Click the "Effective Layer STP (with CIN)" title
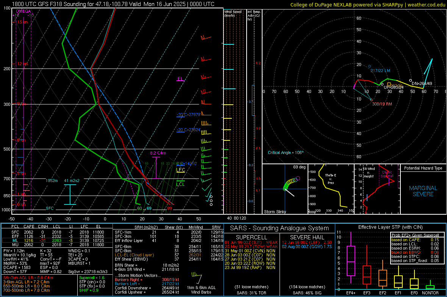This screenshot has width=447, height=297. pyautogui.click(x=390, y=227)
